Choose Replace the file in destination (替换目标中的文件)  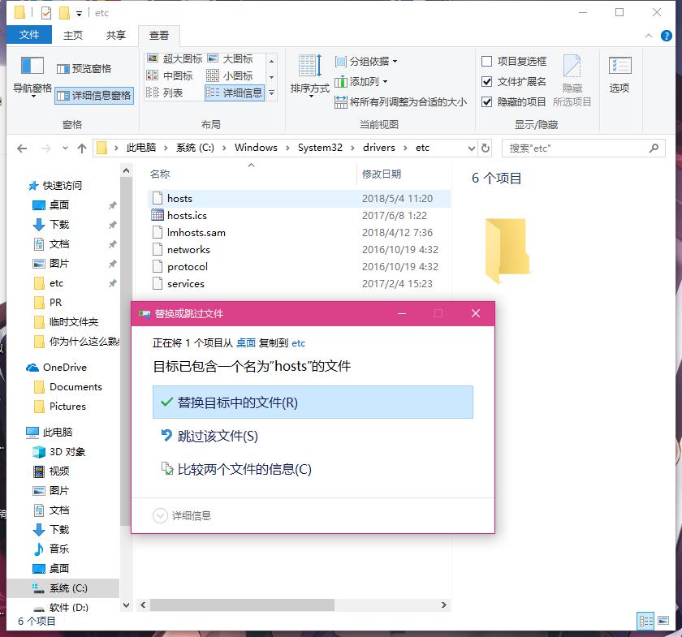313,402
